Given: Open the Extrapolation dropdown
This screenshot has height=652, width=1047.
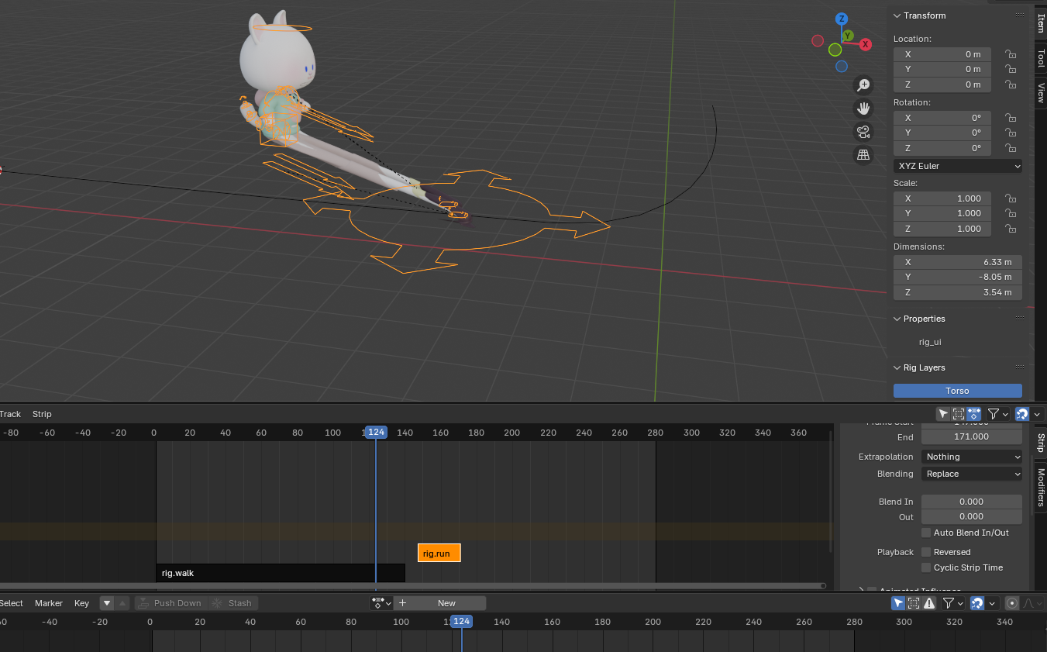Looking at the screenshot, I should (x=972, y=457).
